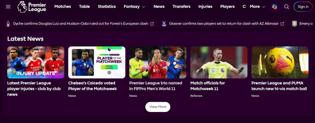
Task: Open the search magnifier icon
Action: 287,7
